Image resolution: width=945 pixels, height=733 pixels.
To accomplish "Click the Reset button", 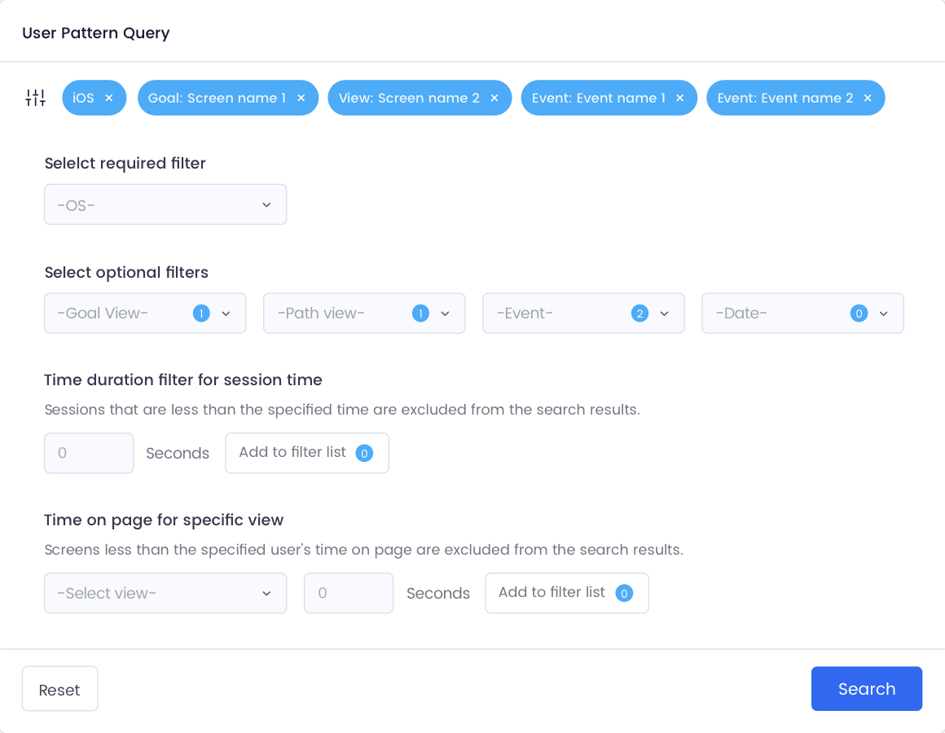I will point(59,689).
